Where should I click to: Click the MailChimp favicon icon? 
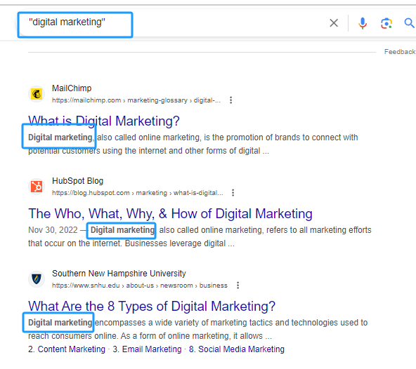[37, 94]
